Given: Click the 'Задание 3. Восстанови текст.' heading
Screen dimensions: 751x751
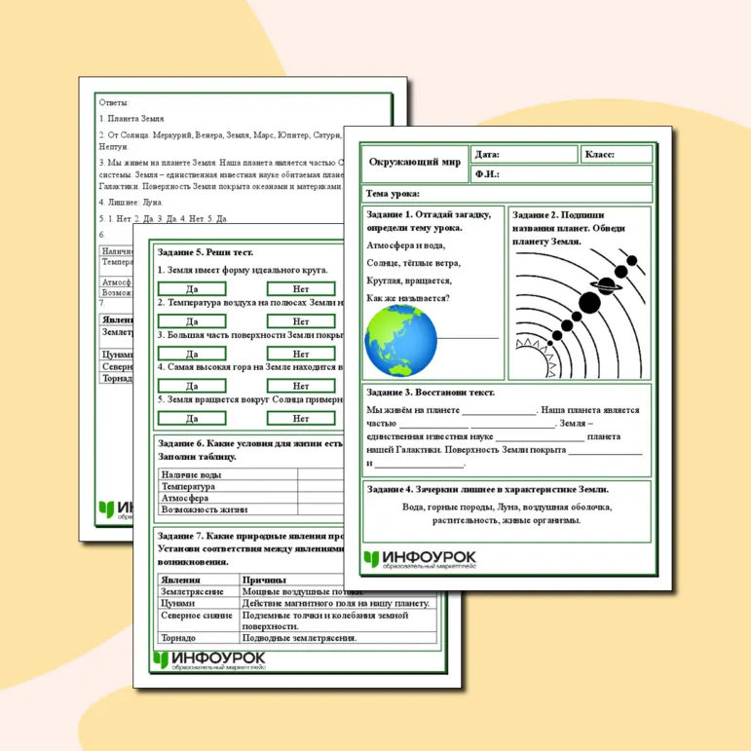Looking at the screenshot, I should [x=431, y=393].
